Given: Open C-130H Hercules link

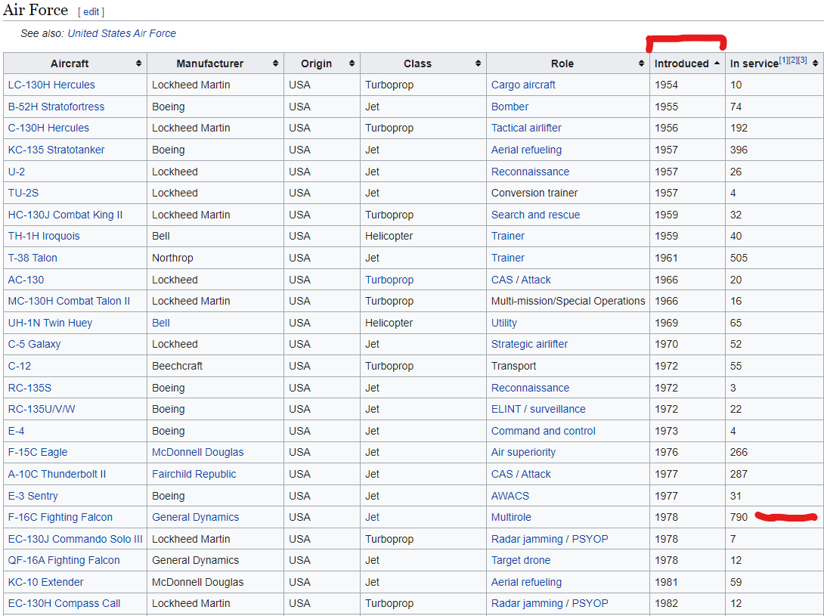Looking at the screenshot, I should pyautogui.click(x=48, y=128).
